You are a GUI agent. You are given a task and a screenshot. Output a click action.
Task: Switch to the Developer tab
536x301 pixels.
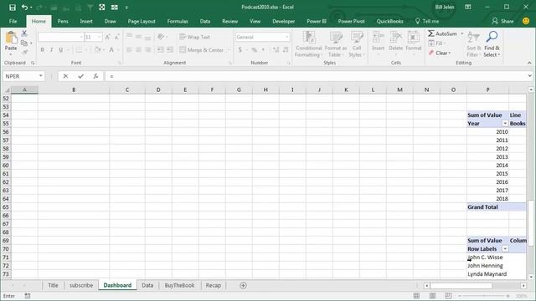point(283,21)
